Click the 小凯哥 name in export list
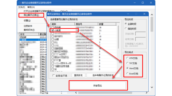This screenshot has width=172, height=96. pos(57,30)
